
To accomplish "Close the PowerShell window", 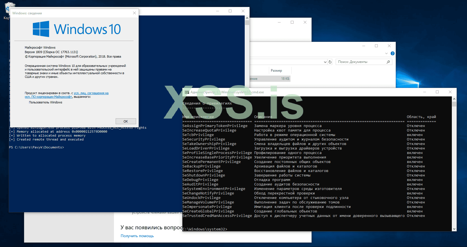I will coord(243,11).
